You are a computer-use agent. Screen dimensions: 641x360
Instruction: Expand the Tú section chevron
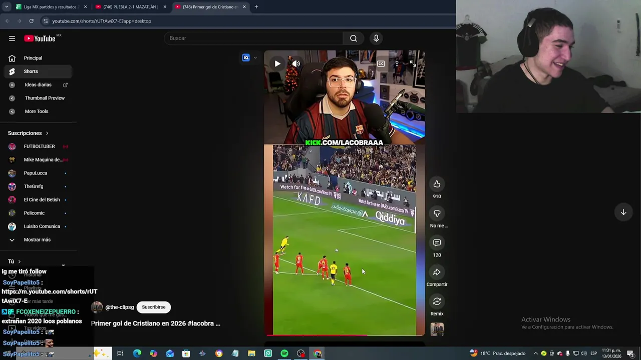point(20,261)
